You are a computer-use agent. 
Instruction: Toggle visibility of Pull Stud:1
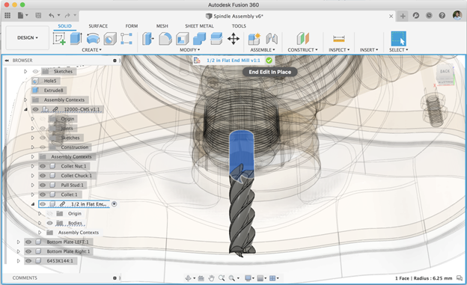pyautogui.click(x=43, y=186)
